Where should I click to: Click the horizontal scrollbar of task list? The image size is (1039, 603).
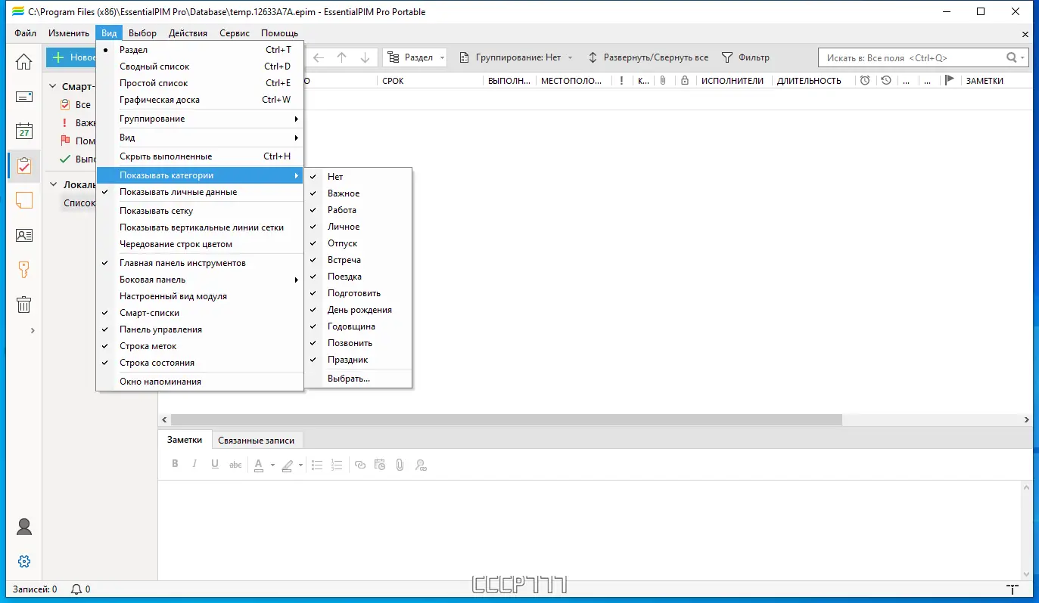tap(506, 419)
